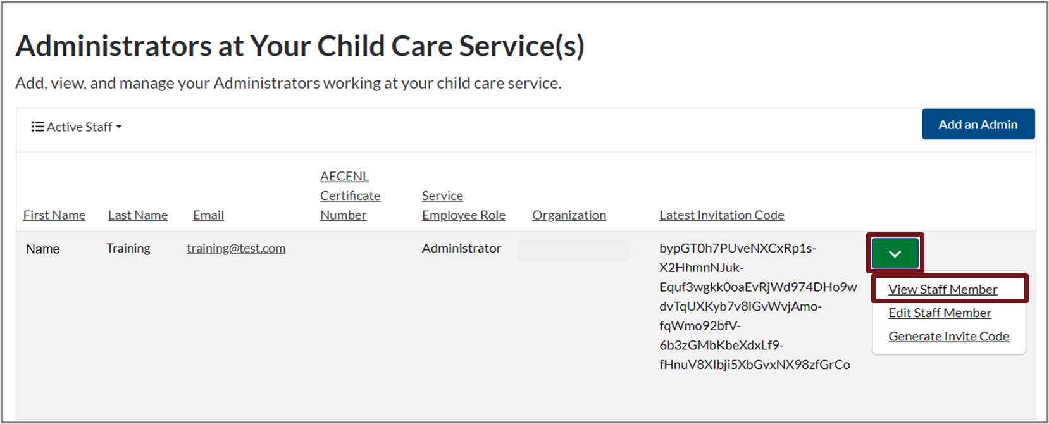Sort by Latest Invitation Code header
1049x424 pixels.
tap(721, 215)
